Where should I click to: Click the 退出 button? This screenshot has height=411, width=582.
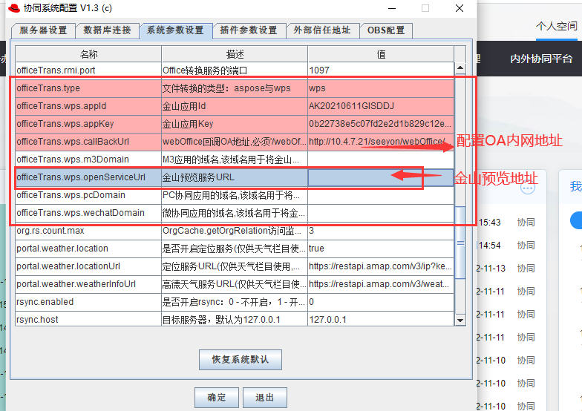pos(264,398)
